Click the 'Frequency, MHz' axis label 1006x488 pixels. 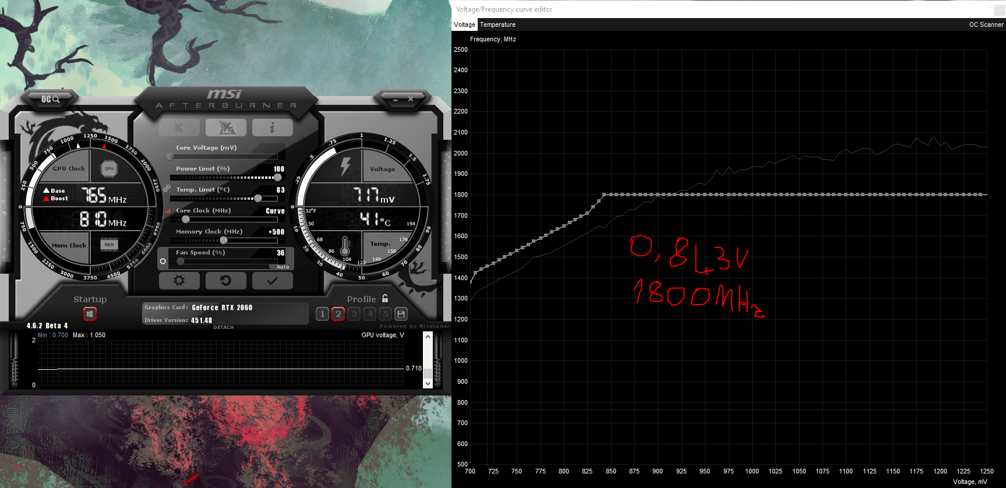pos(493,39)
